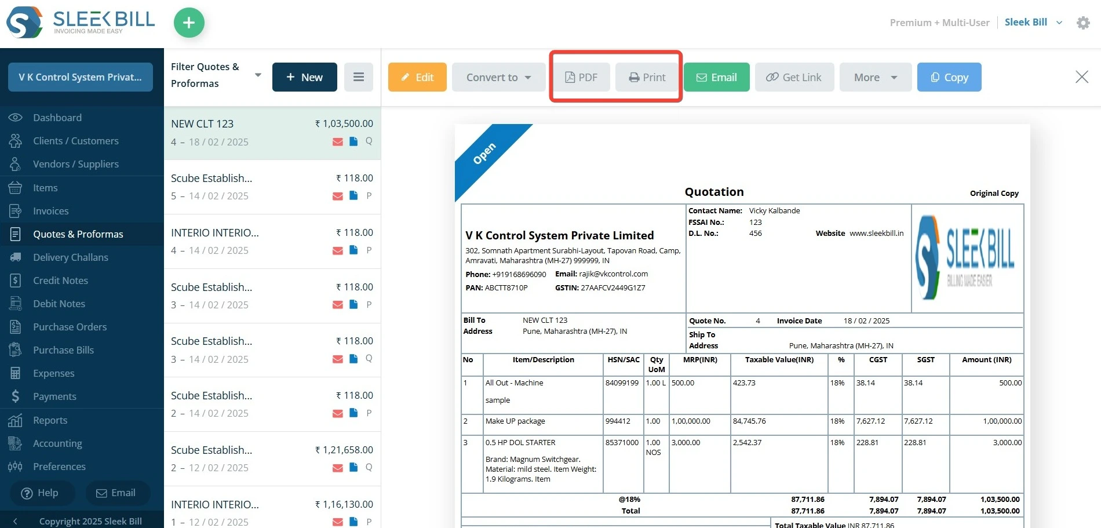
Task: Click the "Premium + Multi-User" plan label
Action: (940, 23)
